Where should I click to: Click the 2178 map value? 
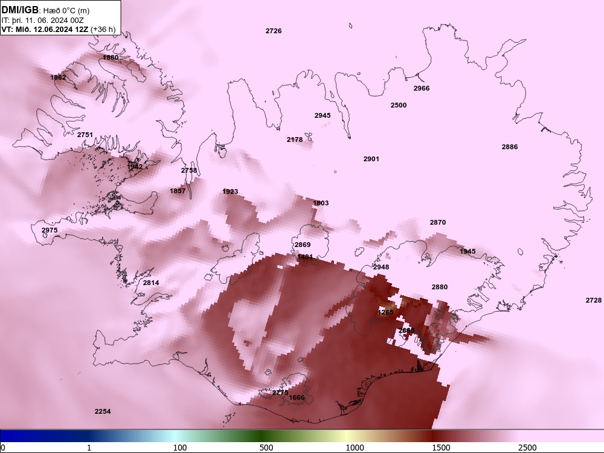point(295,140)
